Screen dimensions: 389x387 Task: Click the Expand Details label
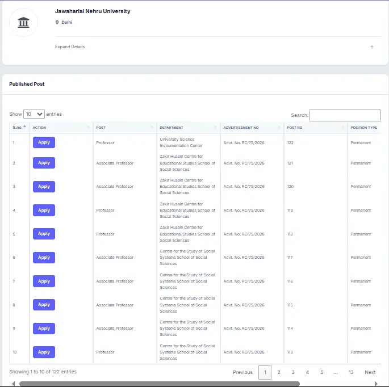pos(70,47)
